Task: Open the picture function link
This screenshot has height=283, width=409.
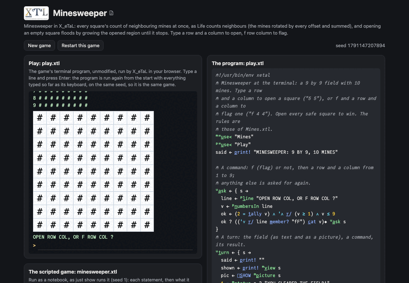Action: pyautogui.click(x=265, y=275)
